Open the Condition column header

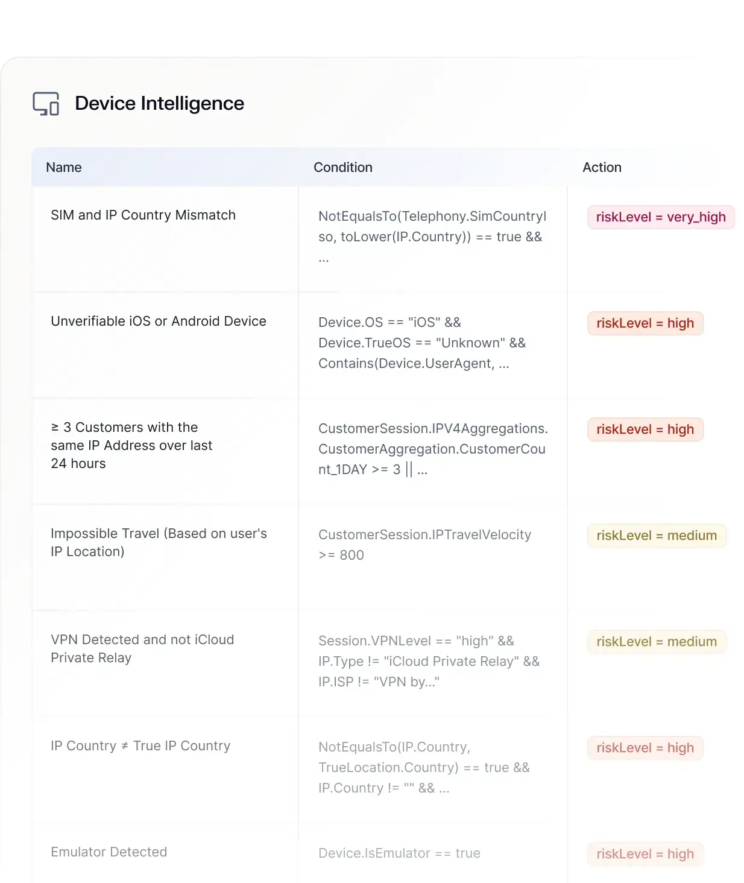pyautogui.click(x=343, y=167)
